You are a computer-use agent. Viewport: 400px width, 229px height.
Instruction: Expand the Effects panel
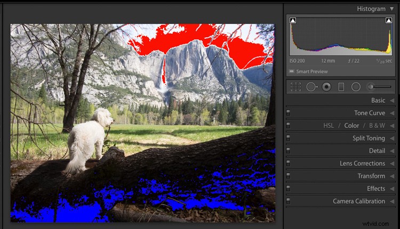point(393,189)
